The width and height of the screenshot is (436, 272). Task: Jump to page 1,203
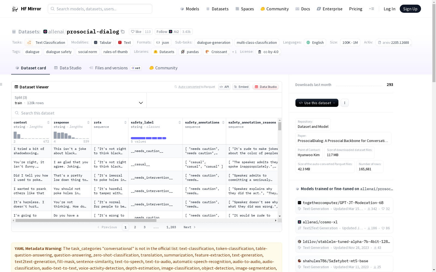pos(171,227)
